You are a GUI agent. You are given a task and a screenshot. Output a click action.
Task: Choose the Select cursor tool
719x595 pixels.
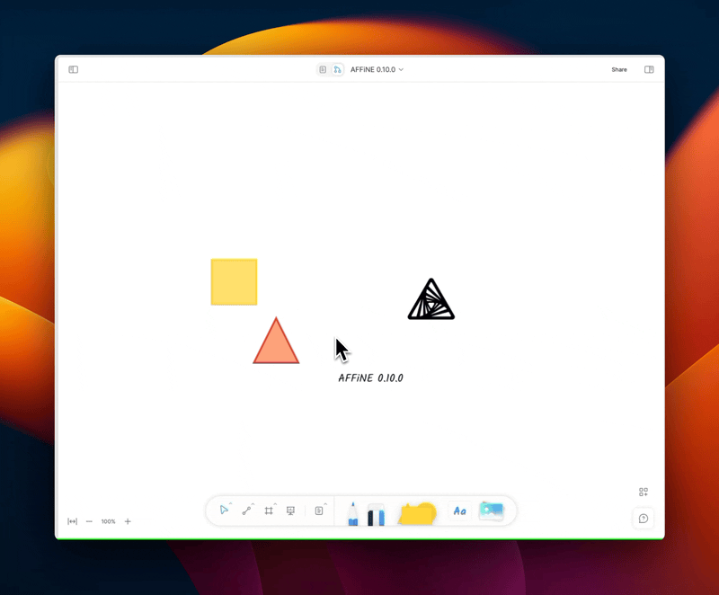click(224, 511)
